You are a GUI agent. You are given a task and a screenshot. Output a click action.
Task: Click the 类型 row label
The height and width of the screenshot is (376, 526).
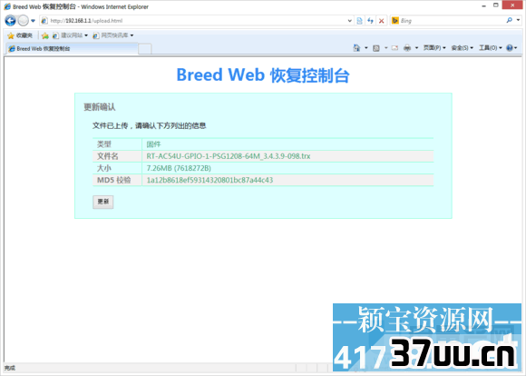coord(104,144)
